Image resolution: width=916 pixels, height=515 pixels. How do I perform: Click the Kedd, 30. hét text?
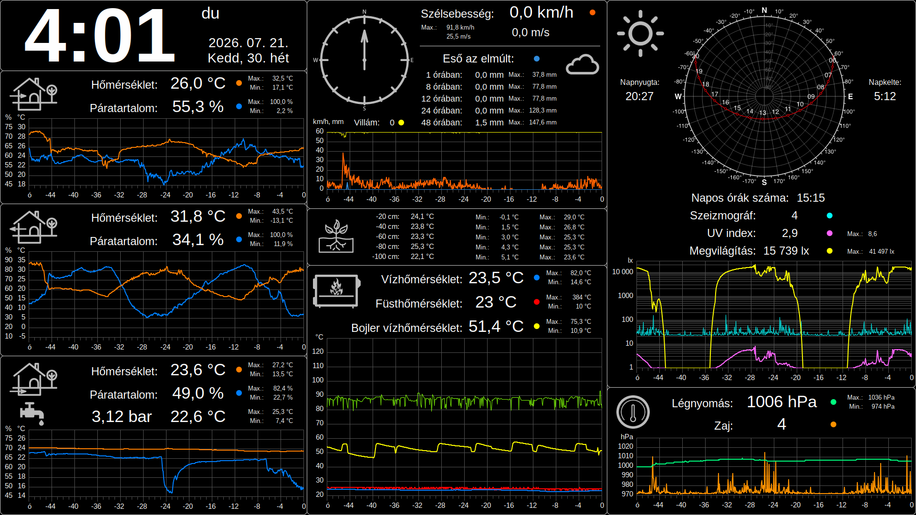249,58
